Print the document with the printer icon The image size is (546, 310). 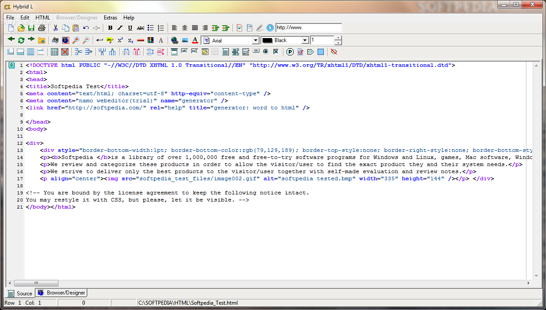pyautogui.click(x=42, y=28)
